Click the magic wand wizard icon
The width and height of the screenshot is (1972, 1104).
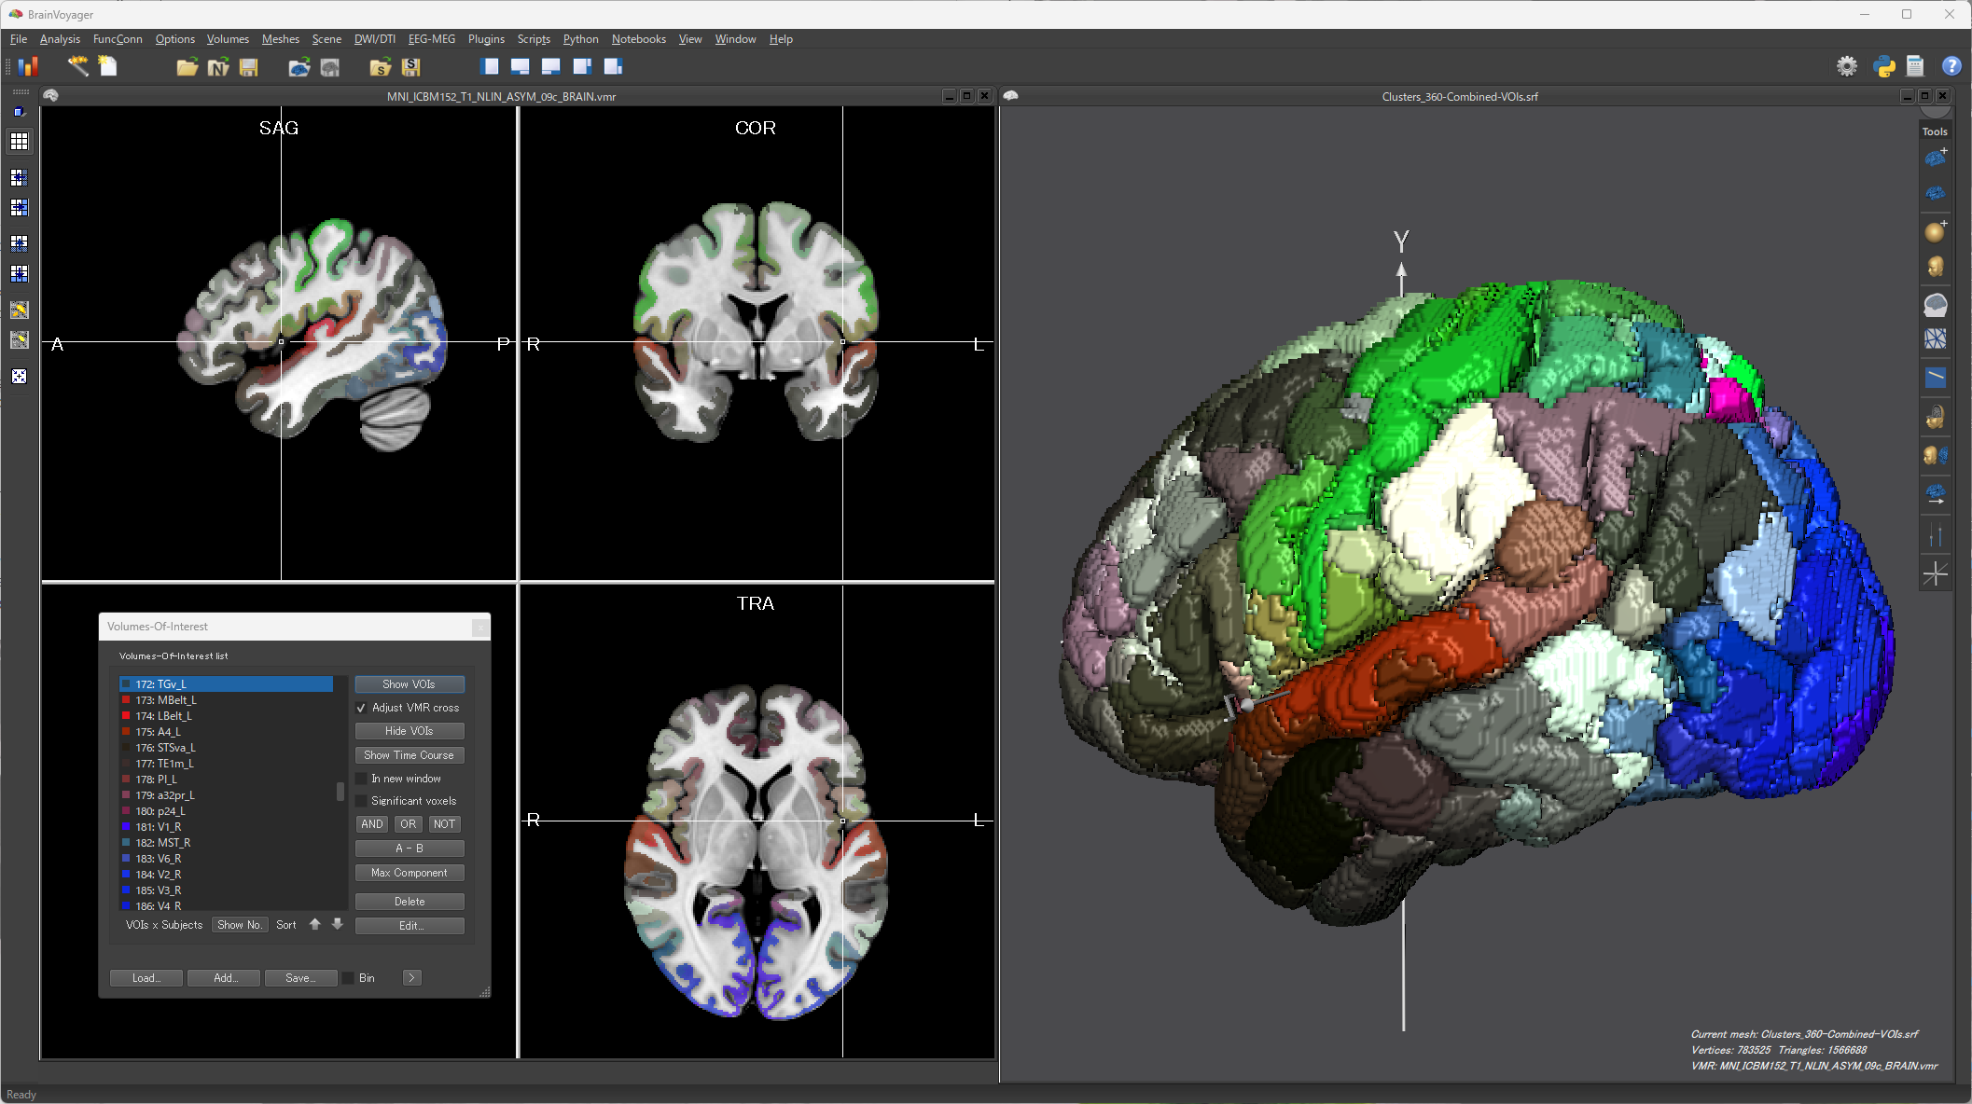click(77, 66)
